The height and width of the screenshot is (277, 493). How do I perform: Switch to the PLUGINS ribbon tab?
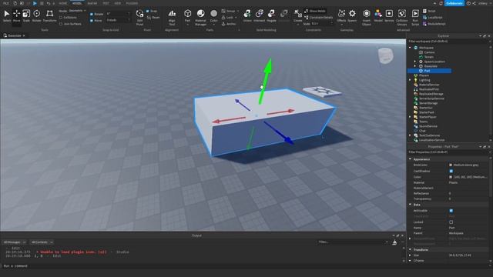tap(132, 3)
